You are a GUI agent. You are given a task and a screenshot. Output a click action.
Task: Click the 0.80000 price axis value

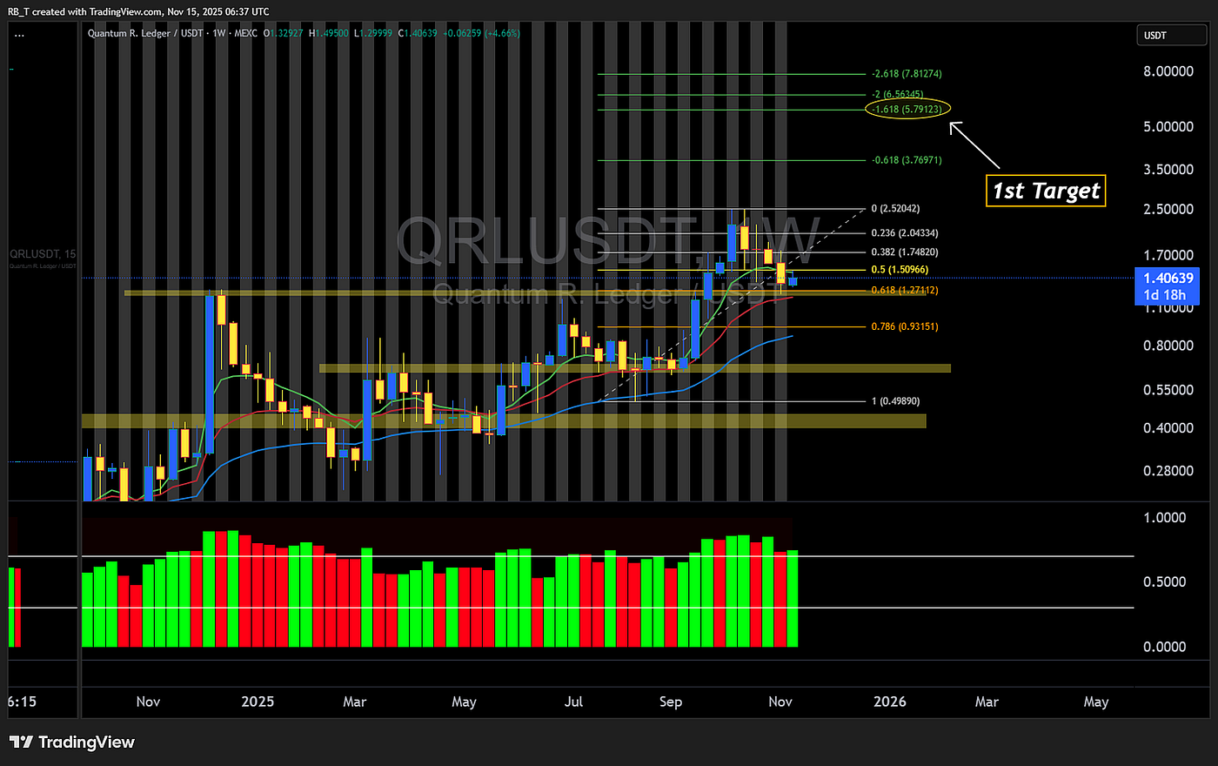pyautogui.click(x=1168, y=346)
